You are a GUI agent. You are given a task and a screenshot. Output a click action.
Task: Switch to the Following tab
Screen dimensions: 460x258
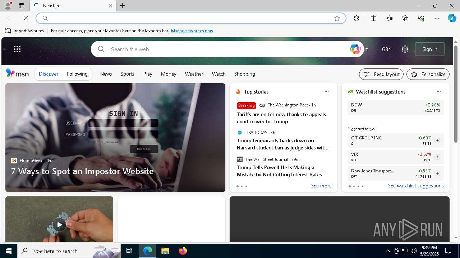coord(77,74)
